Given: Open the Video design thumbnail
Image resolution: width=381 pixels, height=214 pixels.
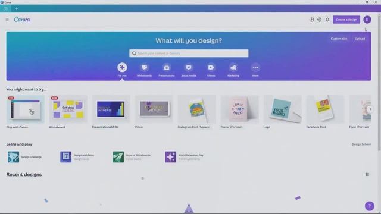Looking at the screenshot, I should (x=154, y=109).
